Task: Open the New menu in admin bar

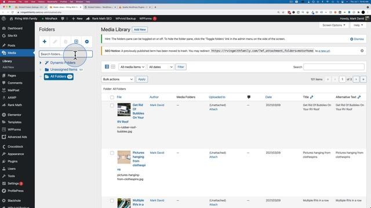Action: [77, 18]
